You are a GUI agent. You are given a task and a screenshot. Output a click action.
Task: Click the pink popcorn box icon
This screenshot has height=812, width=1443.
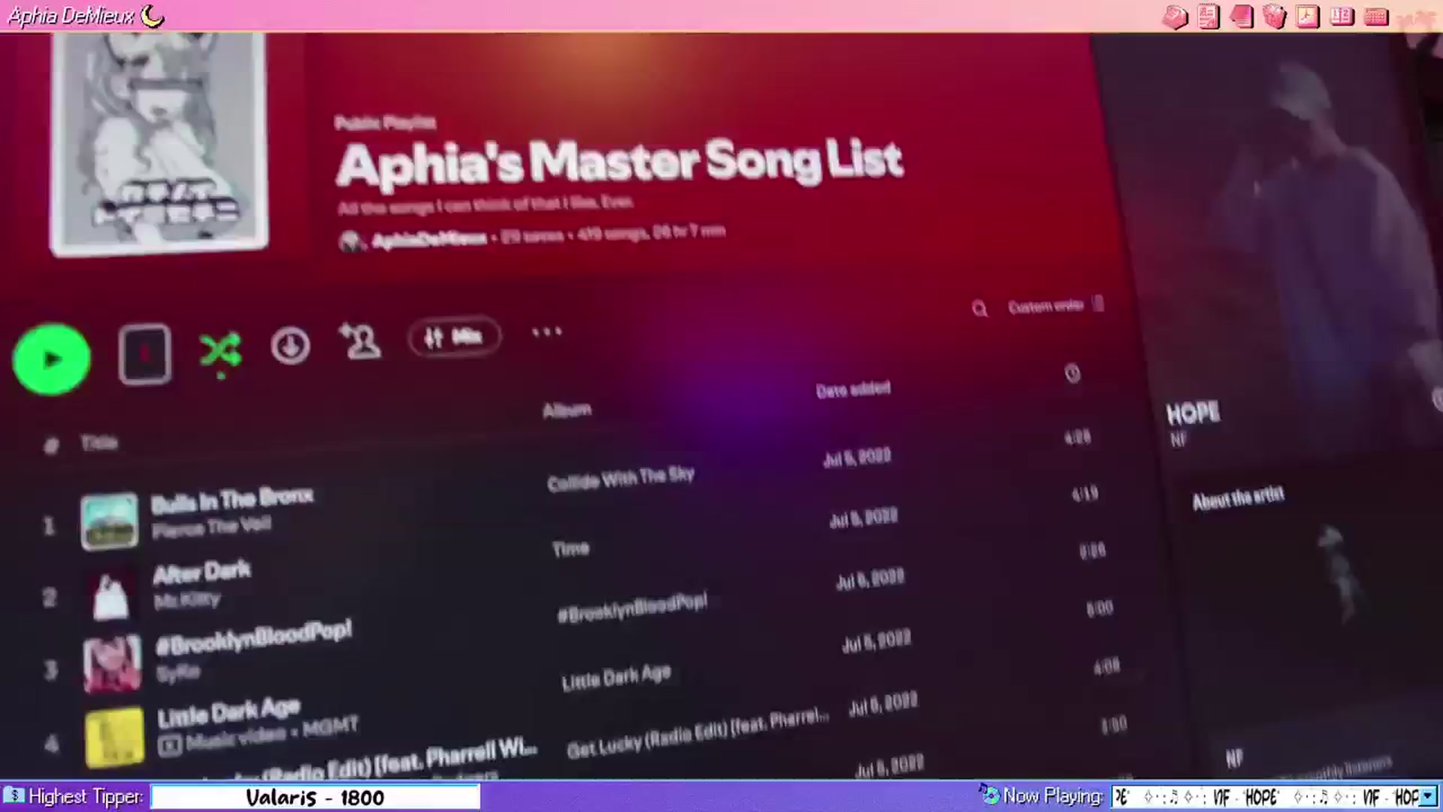pos(1275,17)
